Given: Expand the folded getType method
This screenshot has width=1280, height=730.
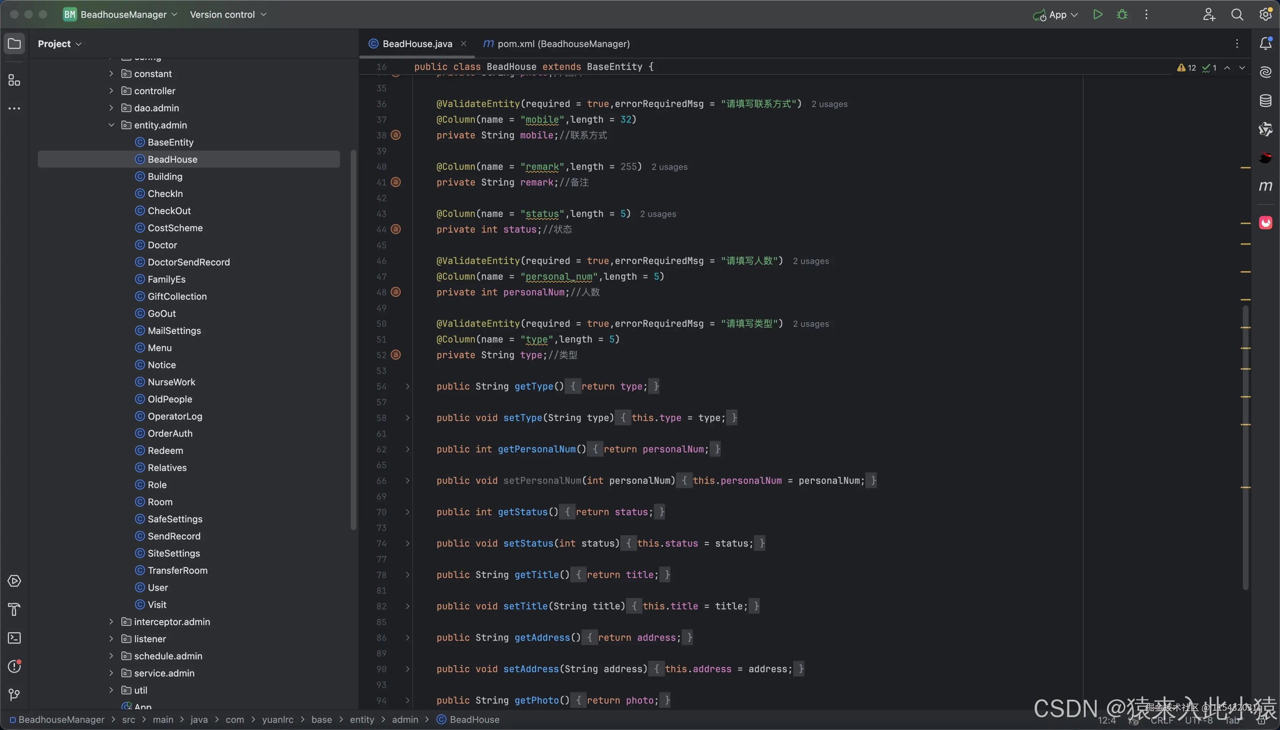Looking at the screenshot, I should pyautogui.click(x=407, y=386).
